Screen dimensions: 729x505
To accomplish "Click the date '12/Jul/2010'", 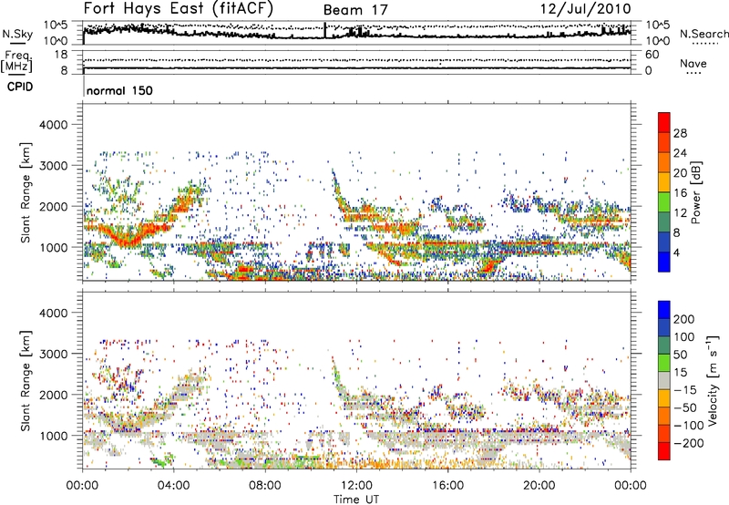I will (x=585, y=8).
